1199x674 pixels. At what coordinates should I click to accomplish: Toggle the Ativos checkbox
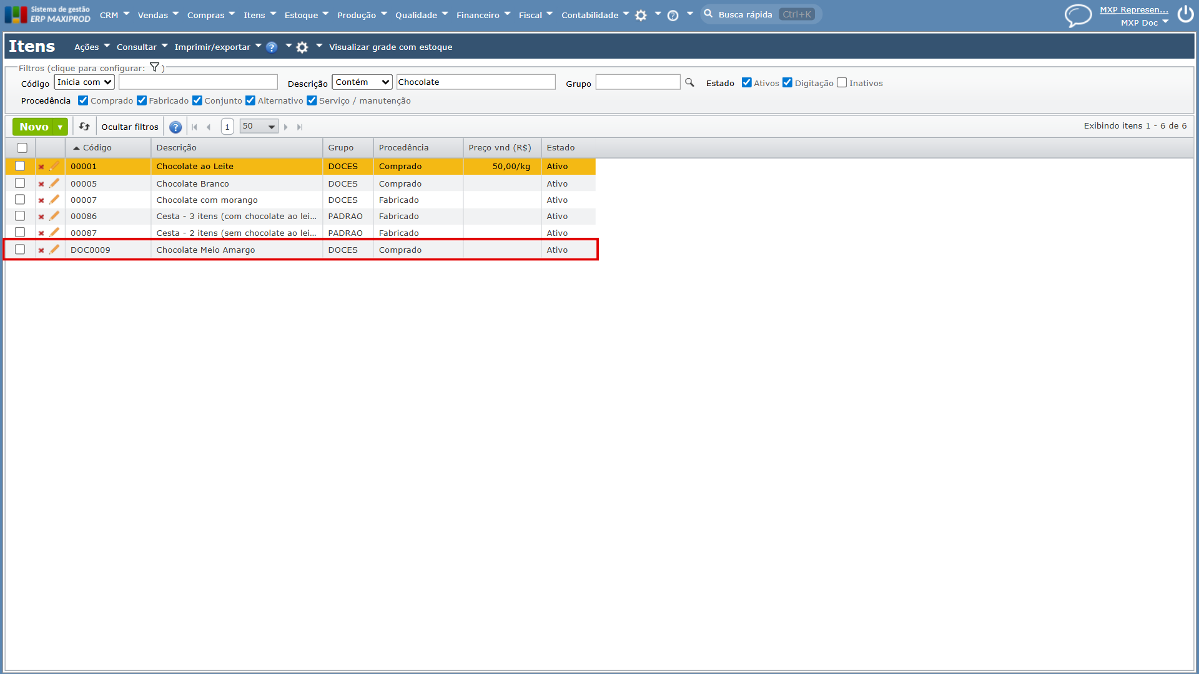746,82
